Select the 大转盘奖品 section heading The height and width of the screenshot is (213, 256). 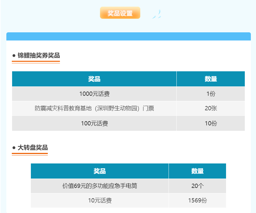click(x=33, y=148)
